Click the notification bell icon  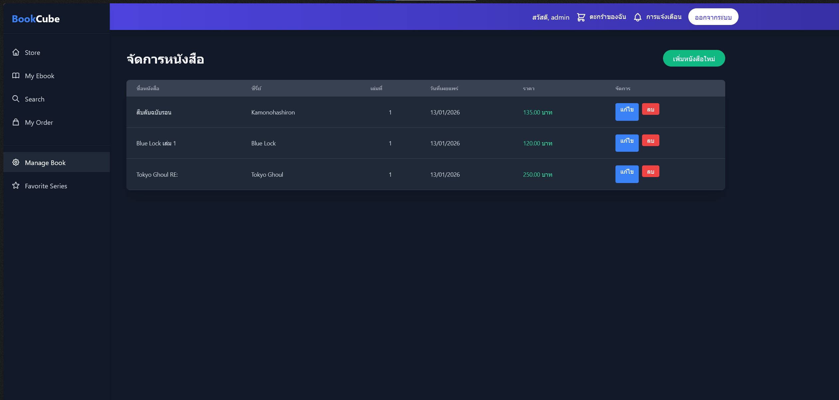click(637, 17)
